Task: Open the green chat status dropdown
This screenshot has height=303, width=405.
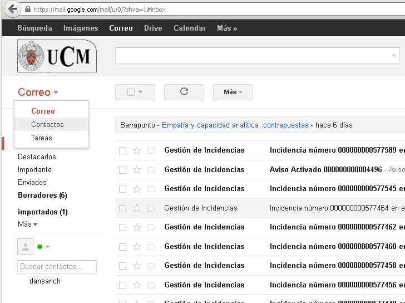Action: click(47, 247)
